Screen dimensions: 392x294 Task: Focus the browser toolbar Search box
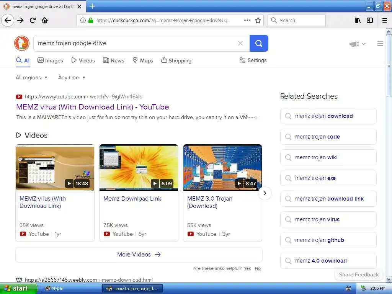297,20
